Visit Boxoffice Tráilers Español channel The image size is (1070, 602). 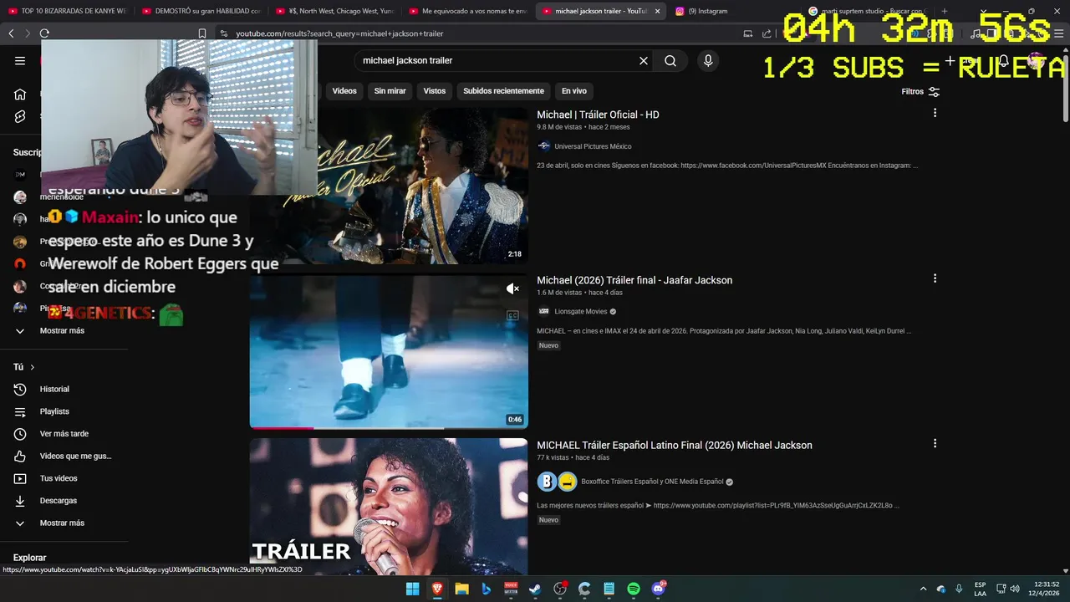tap(652, 482)
